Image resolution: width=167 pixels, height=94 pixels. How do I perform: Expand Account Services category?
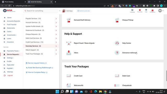click(x=41, y=22)
